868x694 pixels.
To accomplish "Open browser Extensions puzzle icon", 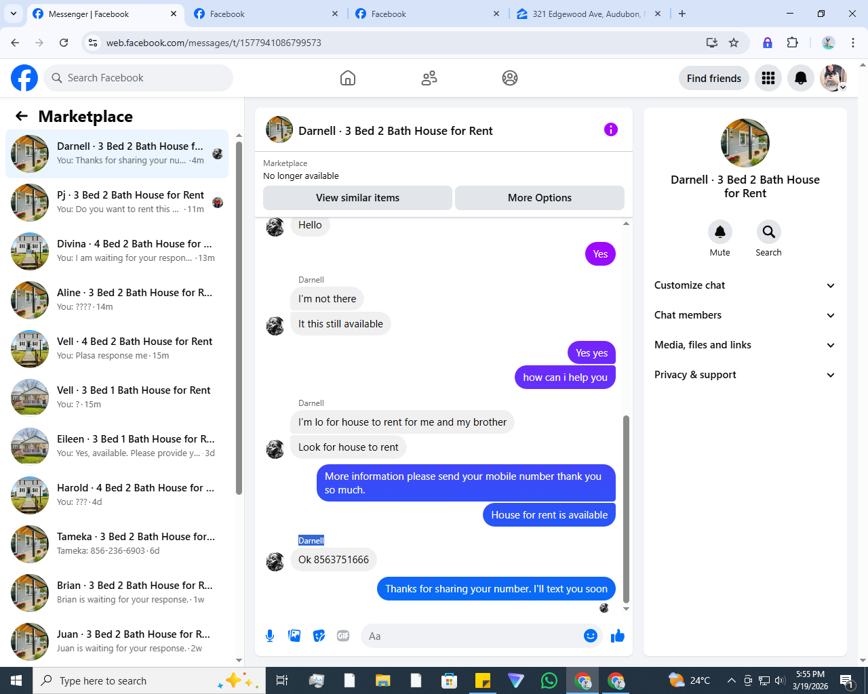I will [x=792, y=43].
